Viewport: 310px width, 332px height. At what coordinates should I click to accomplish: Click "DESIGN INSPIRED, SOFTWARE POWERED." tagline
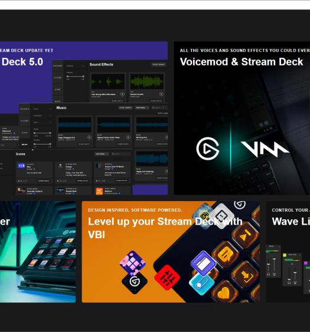[135, 210]
